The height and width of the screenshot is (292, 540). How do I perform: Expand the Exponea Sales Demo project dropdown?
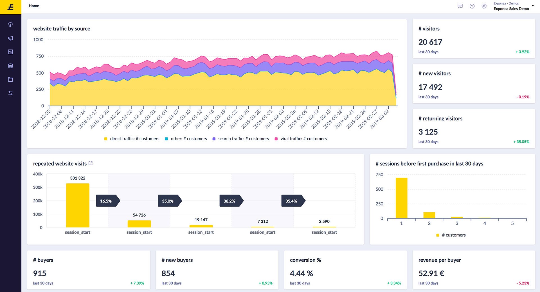[532, 6]
